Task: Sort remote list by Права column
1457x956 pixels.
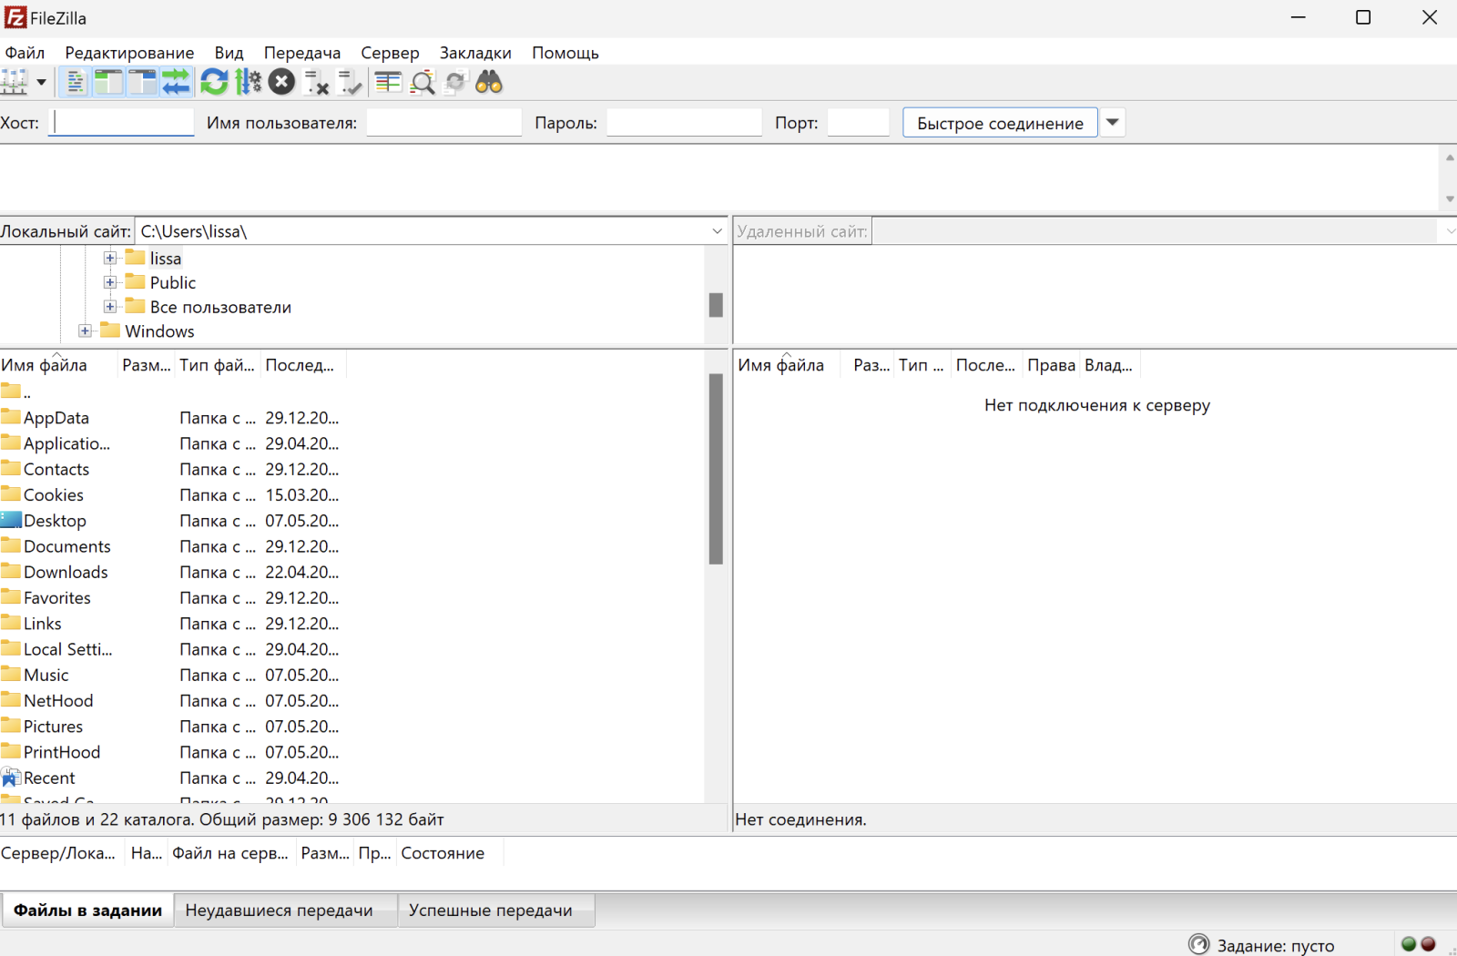Action: (1051, 365)
